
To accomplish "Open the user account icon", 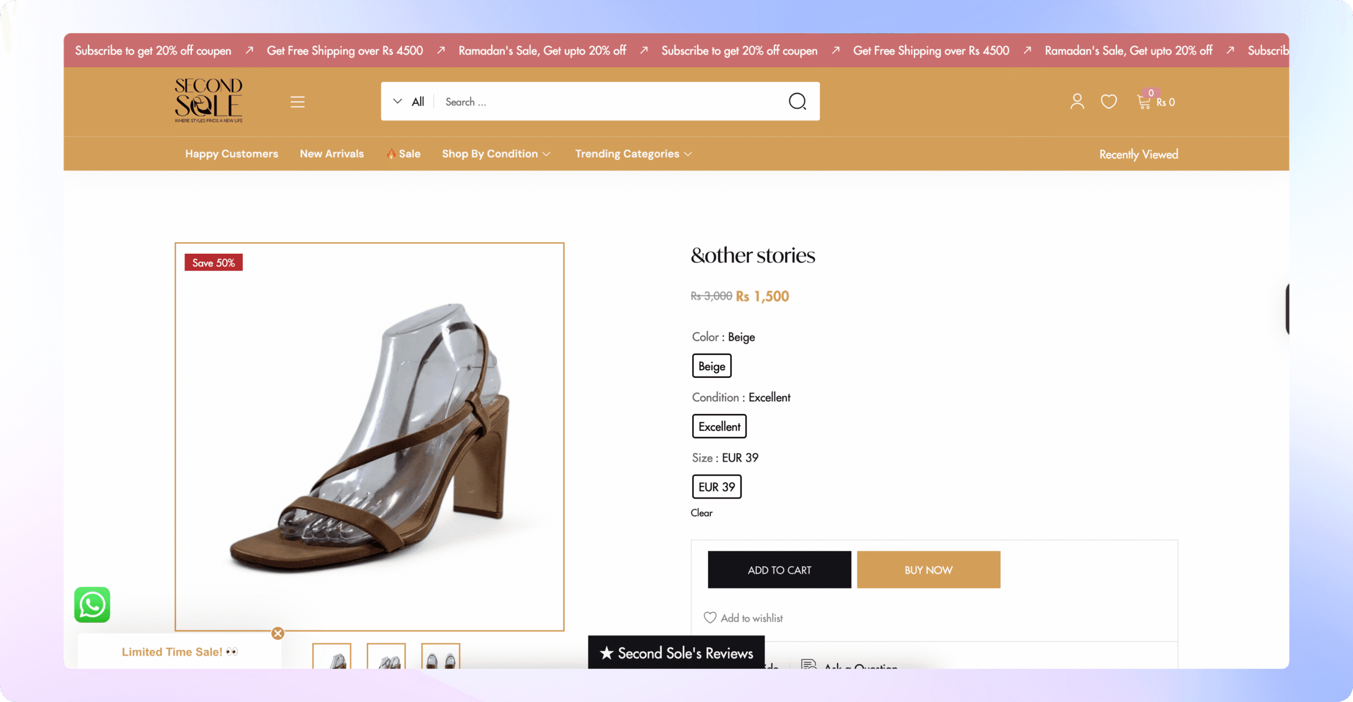I will 1077,101.
